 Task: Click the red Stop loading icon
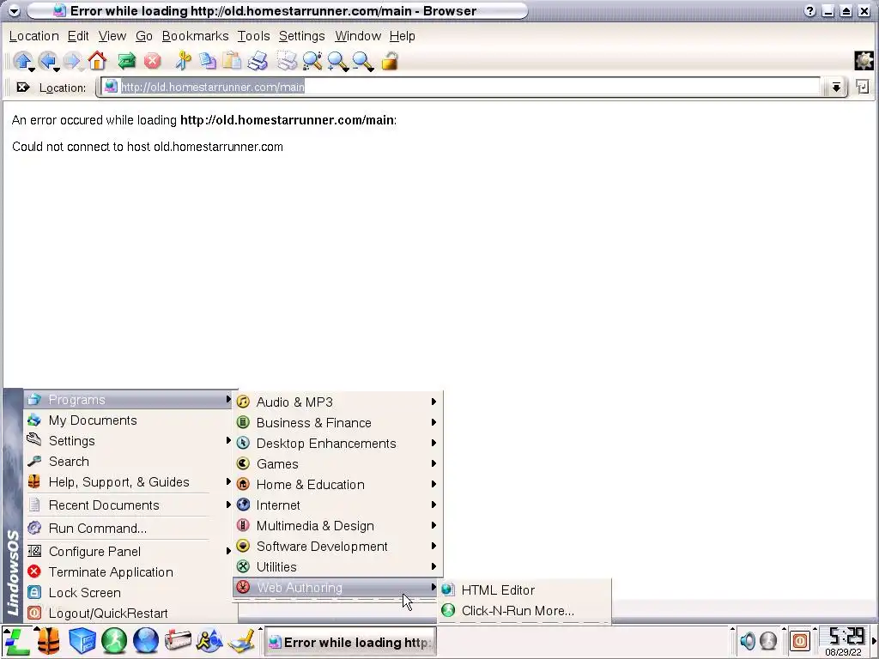click(153, 61)
